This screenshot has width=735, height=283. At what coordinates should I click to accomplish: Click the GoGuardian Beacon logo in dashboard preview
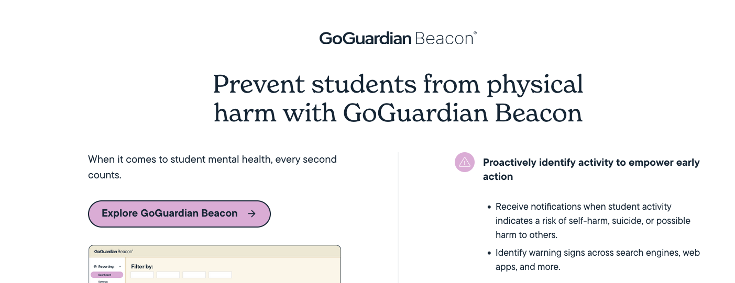click(113, 252)
